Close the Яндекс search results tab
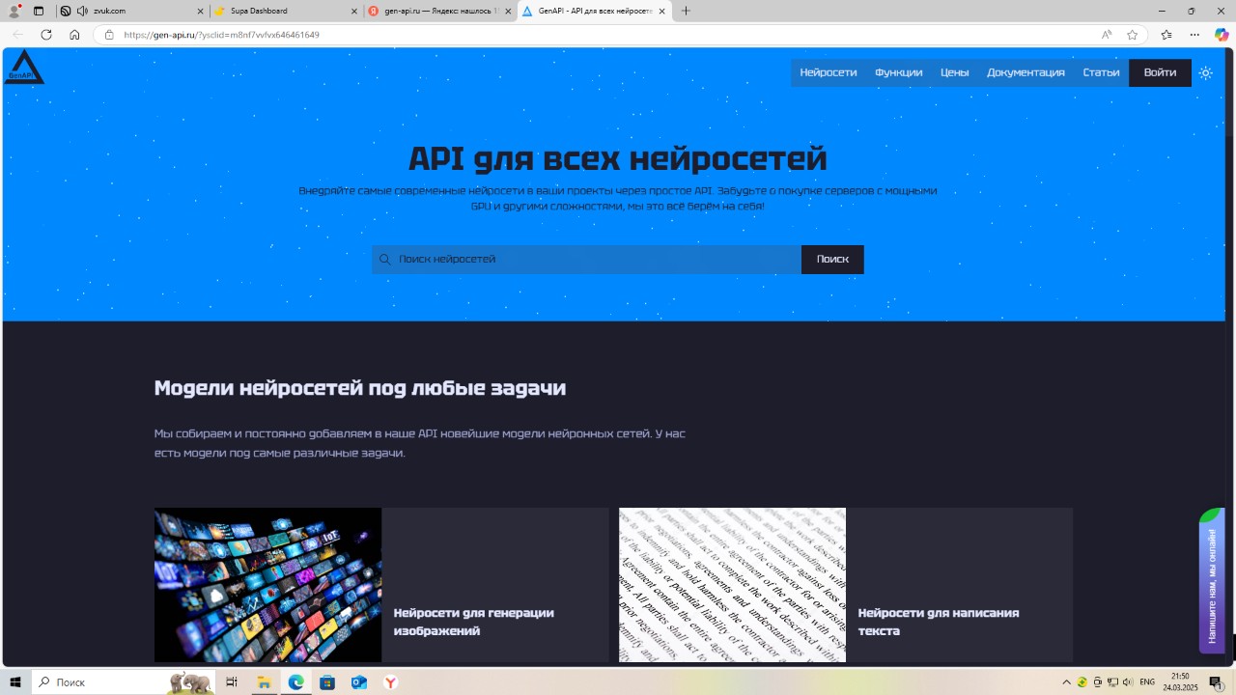 (x=508, y=11)
